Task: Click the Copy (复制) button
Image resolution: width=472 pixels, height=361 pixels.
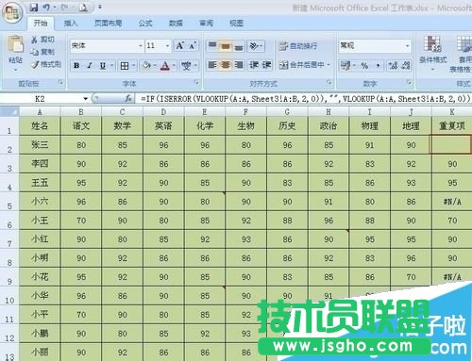Action: 42,52
